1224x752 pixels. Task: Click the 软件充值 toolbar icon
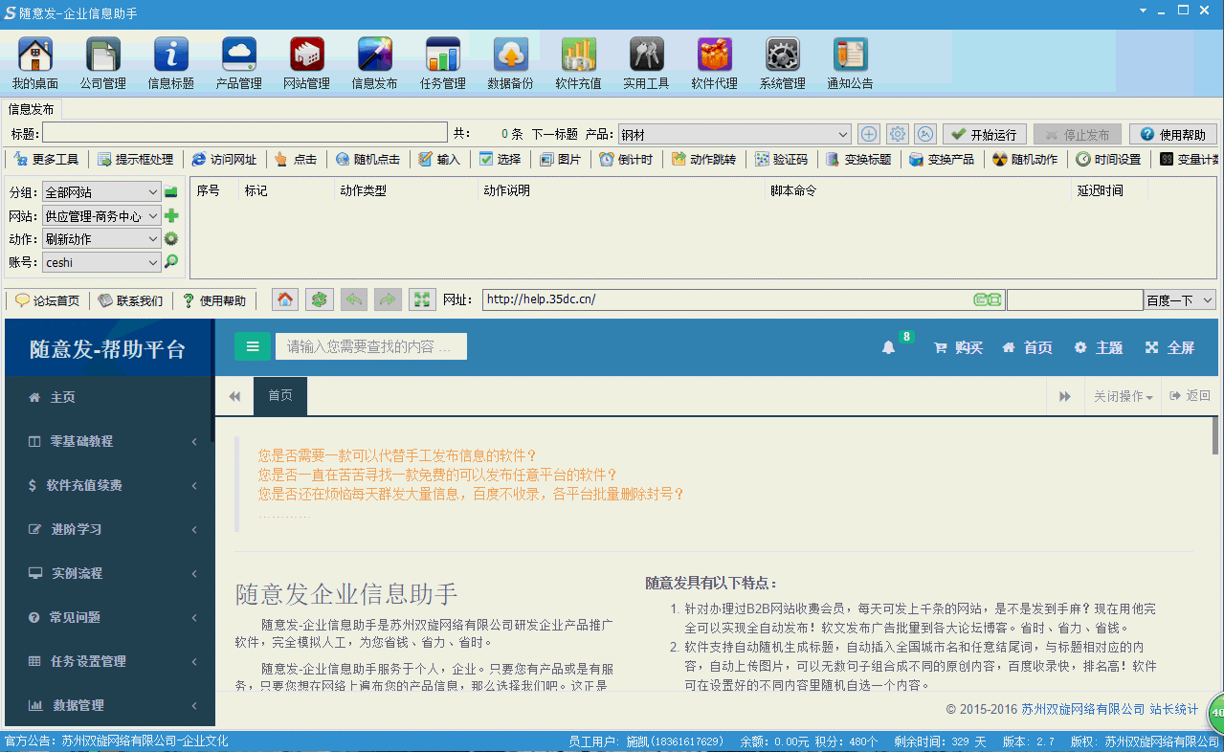coord(579,63)
